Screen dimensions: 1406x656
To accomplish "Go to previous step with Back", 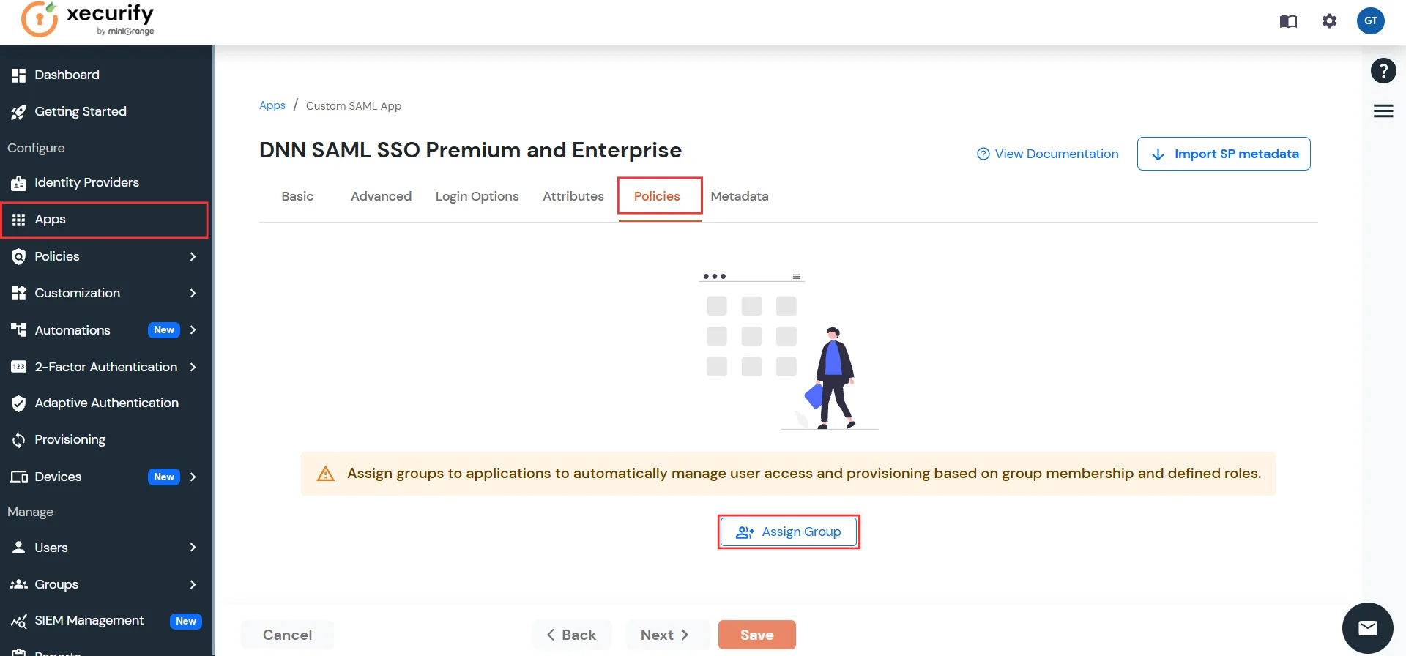I will 572,635.
